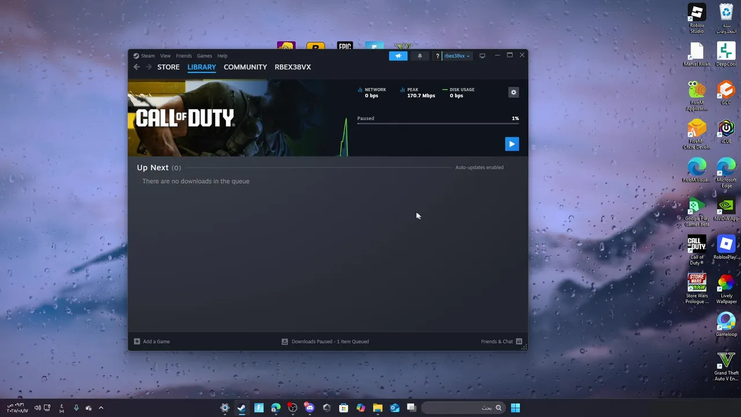The image size is (741, 417).
Task: Open Lively Wallpaper desktop shortcut
Action: click(726, 289)
